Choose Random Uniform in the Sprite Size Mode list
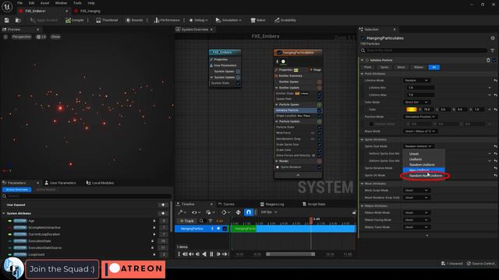Screen dimensions: 499x280 click(x=422, y=164)
